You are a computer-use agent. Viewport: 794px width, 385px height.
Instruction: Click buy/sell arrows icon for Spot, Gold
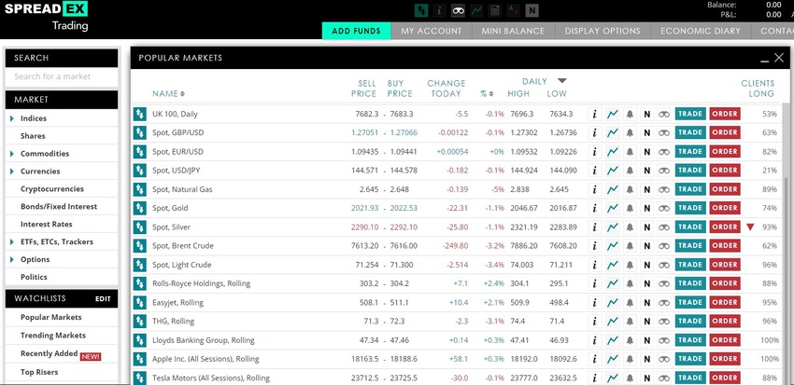(x=139, y=208)
